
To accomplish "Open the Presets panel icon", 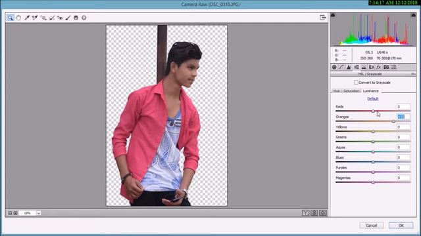I will [393, 67].
